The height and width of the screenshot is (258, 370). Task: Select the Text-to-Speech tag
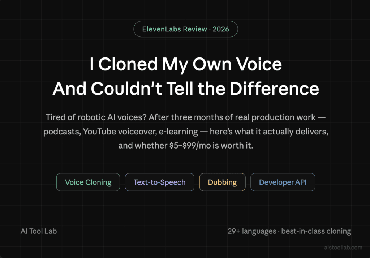pos(159,182)
